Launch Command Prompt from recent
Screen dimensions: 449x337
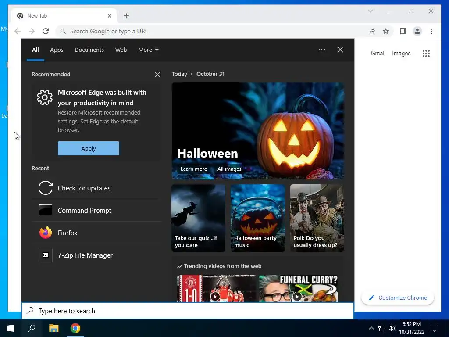pos(96,210)
